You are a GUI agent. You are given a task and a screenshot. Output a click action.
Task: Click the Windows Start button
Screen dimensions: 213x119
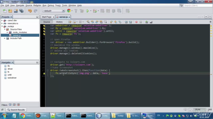click(4, 116)
